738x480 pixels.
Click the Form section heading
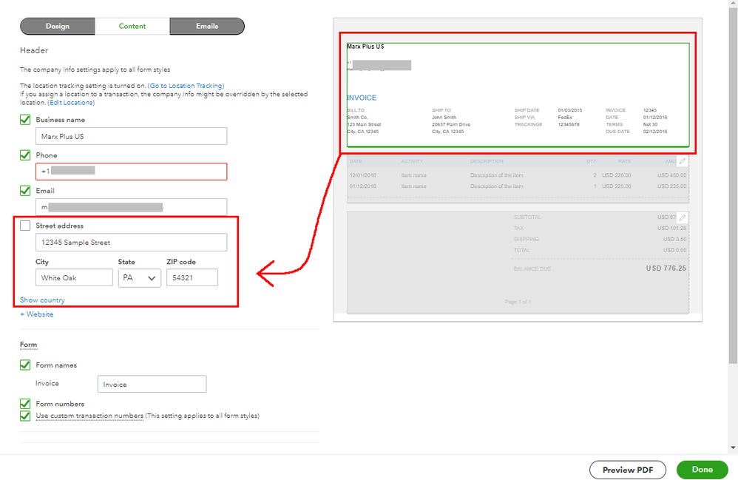(x=28, y=345)
